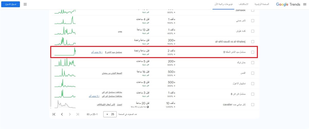Click trend title al-ahli saudi vs al-khaleej
Screen dimensions: 309x129
230,41
